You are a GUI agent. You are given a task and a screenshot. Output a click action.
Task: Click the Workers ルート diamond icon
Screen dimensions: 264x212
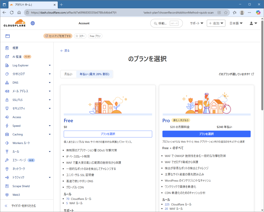point(7,143)
